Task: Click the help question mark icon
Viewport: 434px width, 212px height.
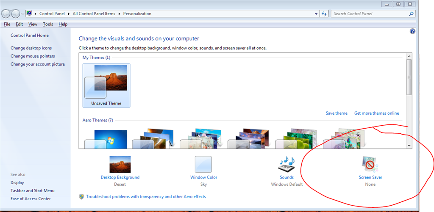Action: point(412,31)
